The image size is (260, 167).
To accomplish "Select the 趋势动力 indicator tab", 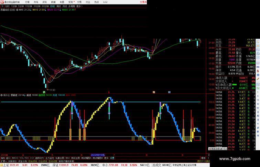I will coord(40,158).
